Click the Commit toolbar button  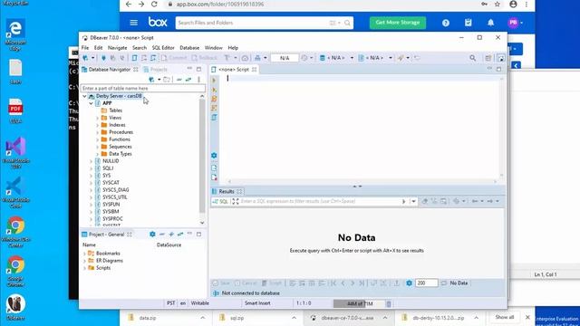(174, 58)
